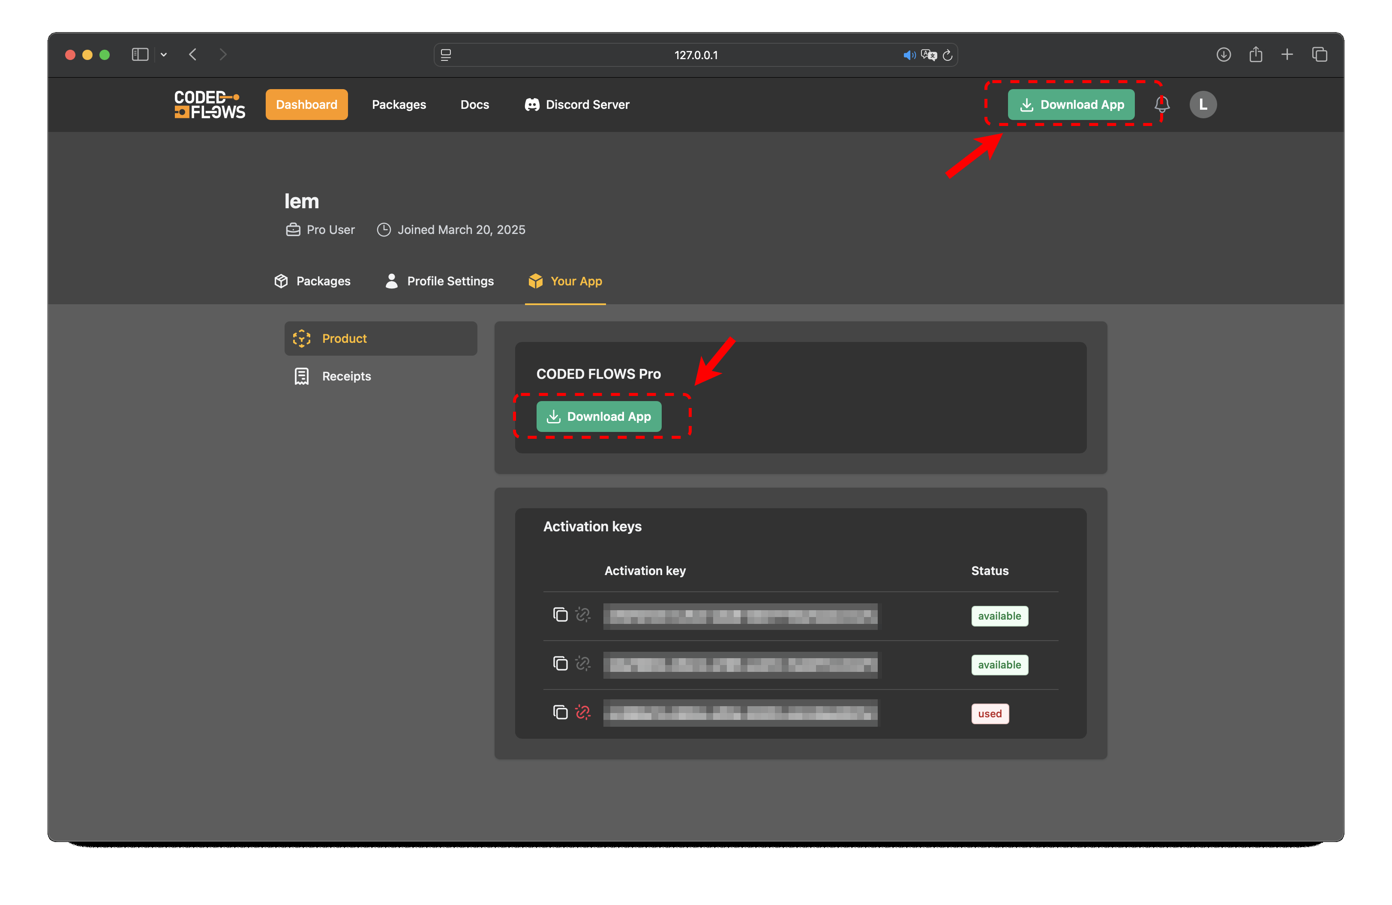This screenshot has height=905, width=1392.
Task: Click red unlink icon on used key
Action: coord(582,712)
